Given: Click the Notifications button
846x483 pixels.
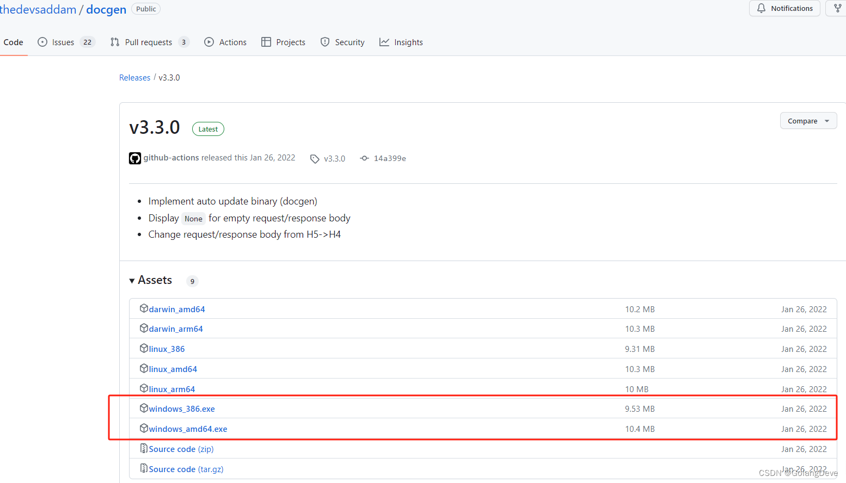Looking at the screenshot, I should (x=784, y=8).
